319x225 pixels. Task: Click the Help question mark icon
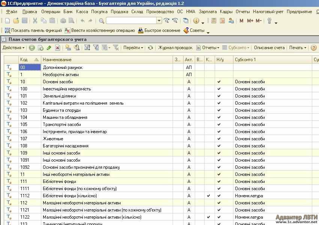(313, 48)
